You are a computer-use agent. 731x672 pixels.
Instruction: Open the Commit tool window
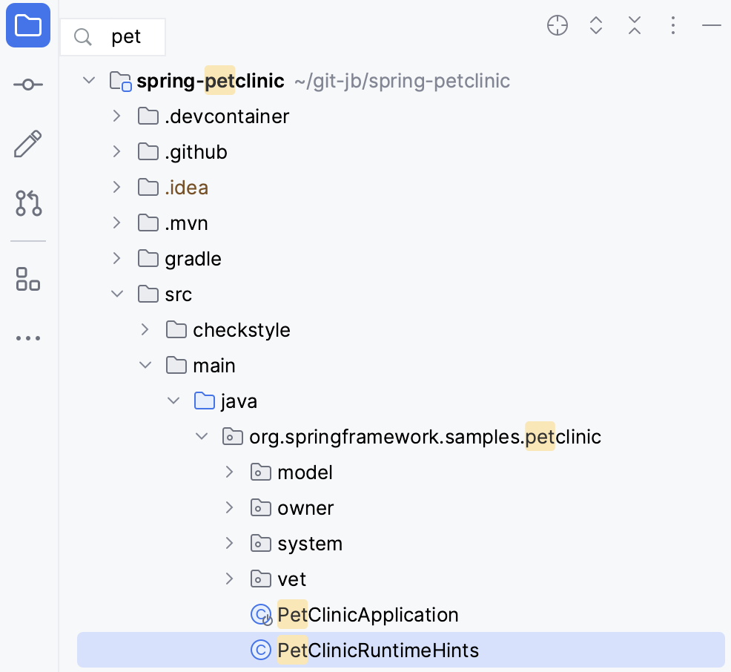[x=27, y=84]
